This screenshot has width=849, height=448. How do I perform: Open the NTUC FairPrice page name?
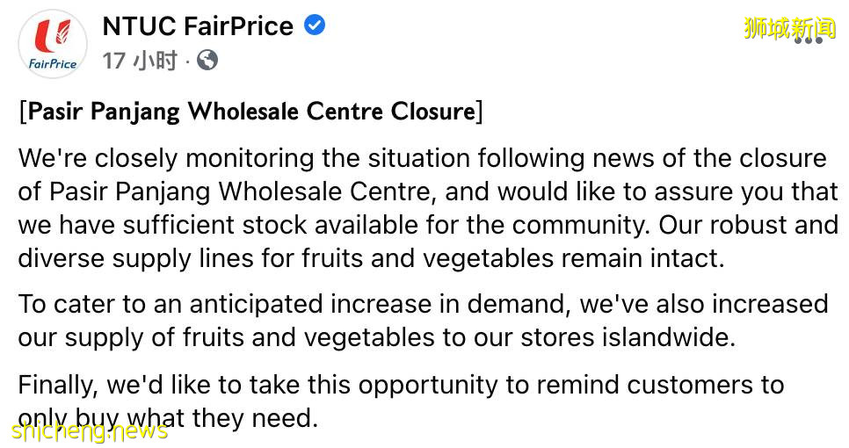(198, 26)
